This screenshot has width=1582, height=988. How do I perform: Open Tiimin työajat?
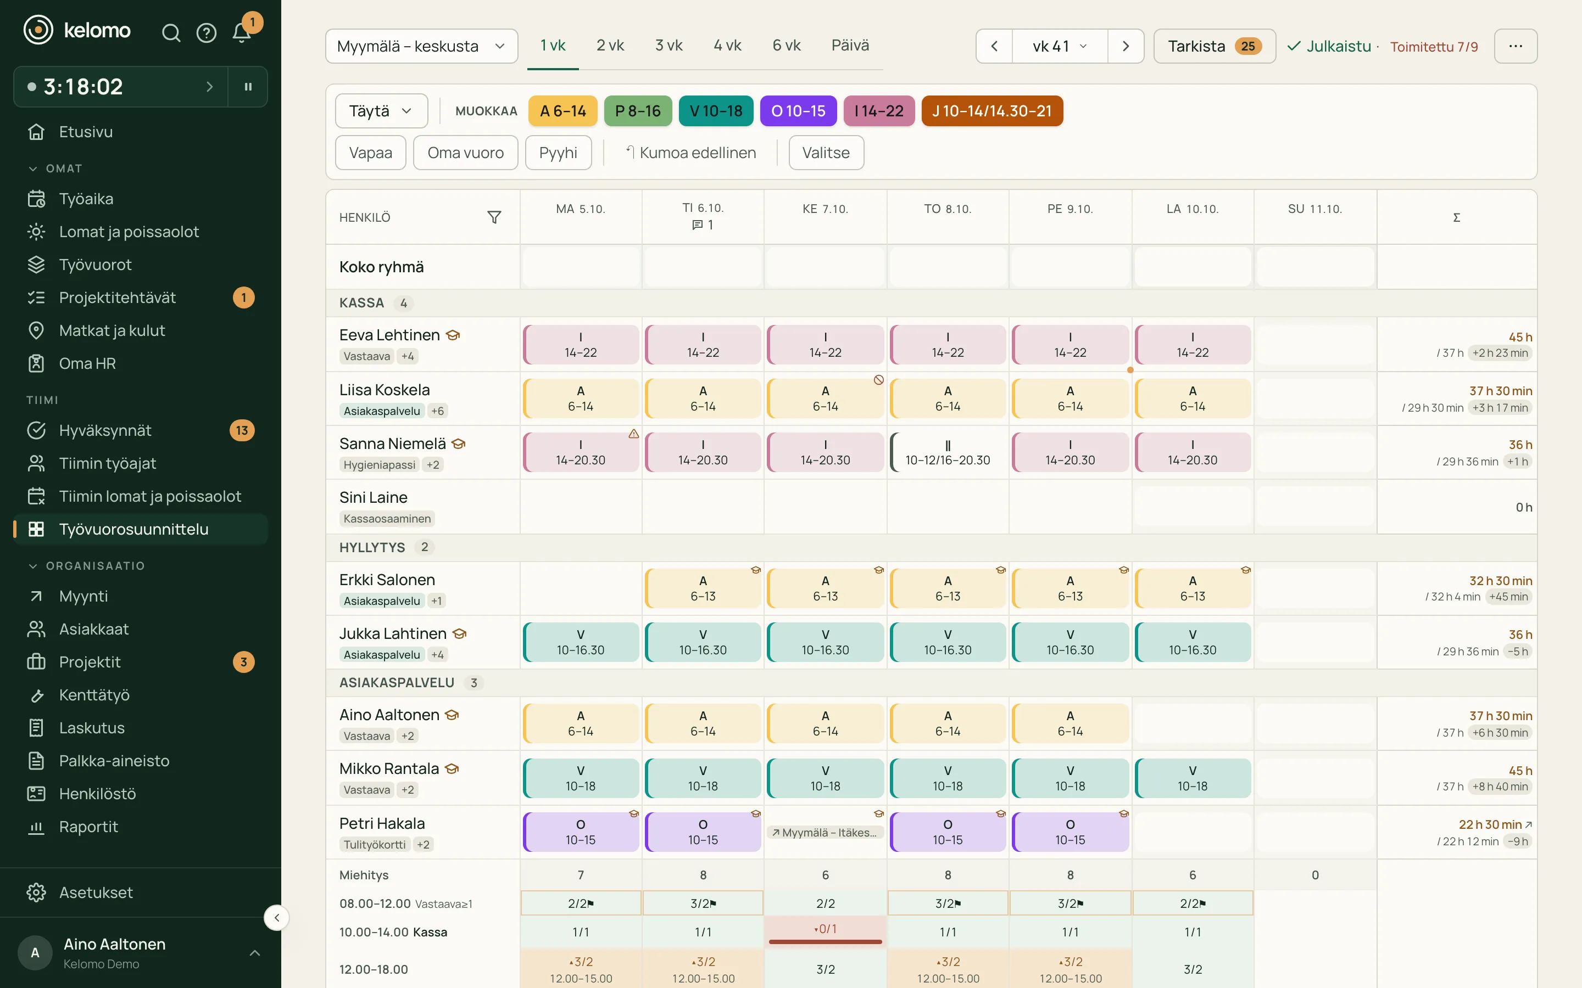tap(141, 463)
